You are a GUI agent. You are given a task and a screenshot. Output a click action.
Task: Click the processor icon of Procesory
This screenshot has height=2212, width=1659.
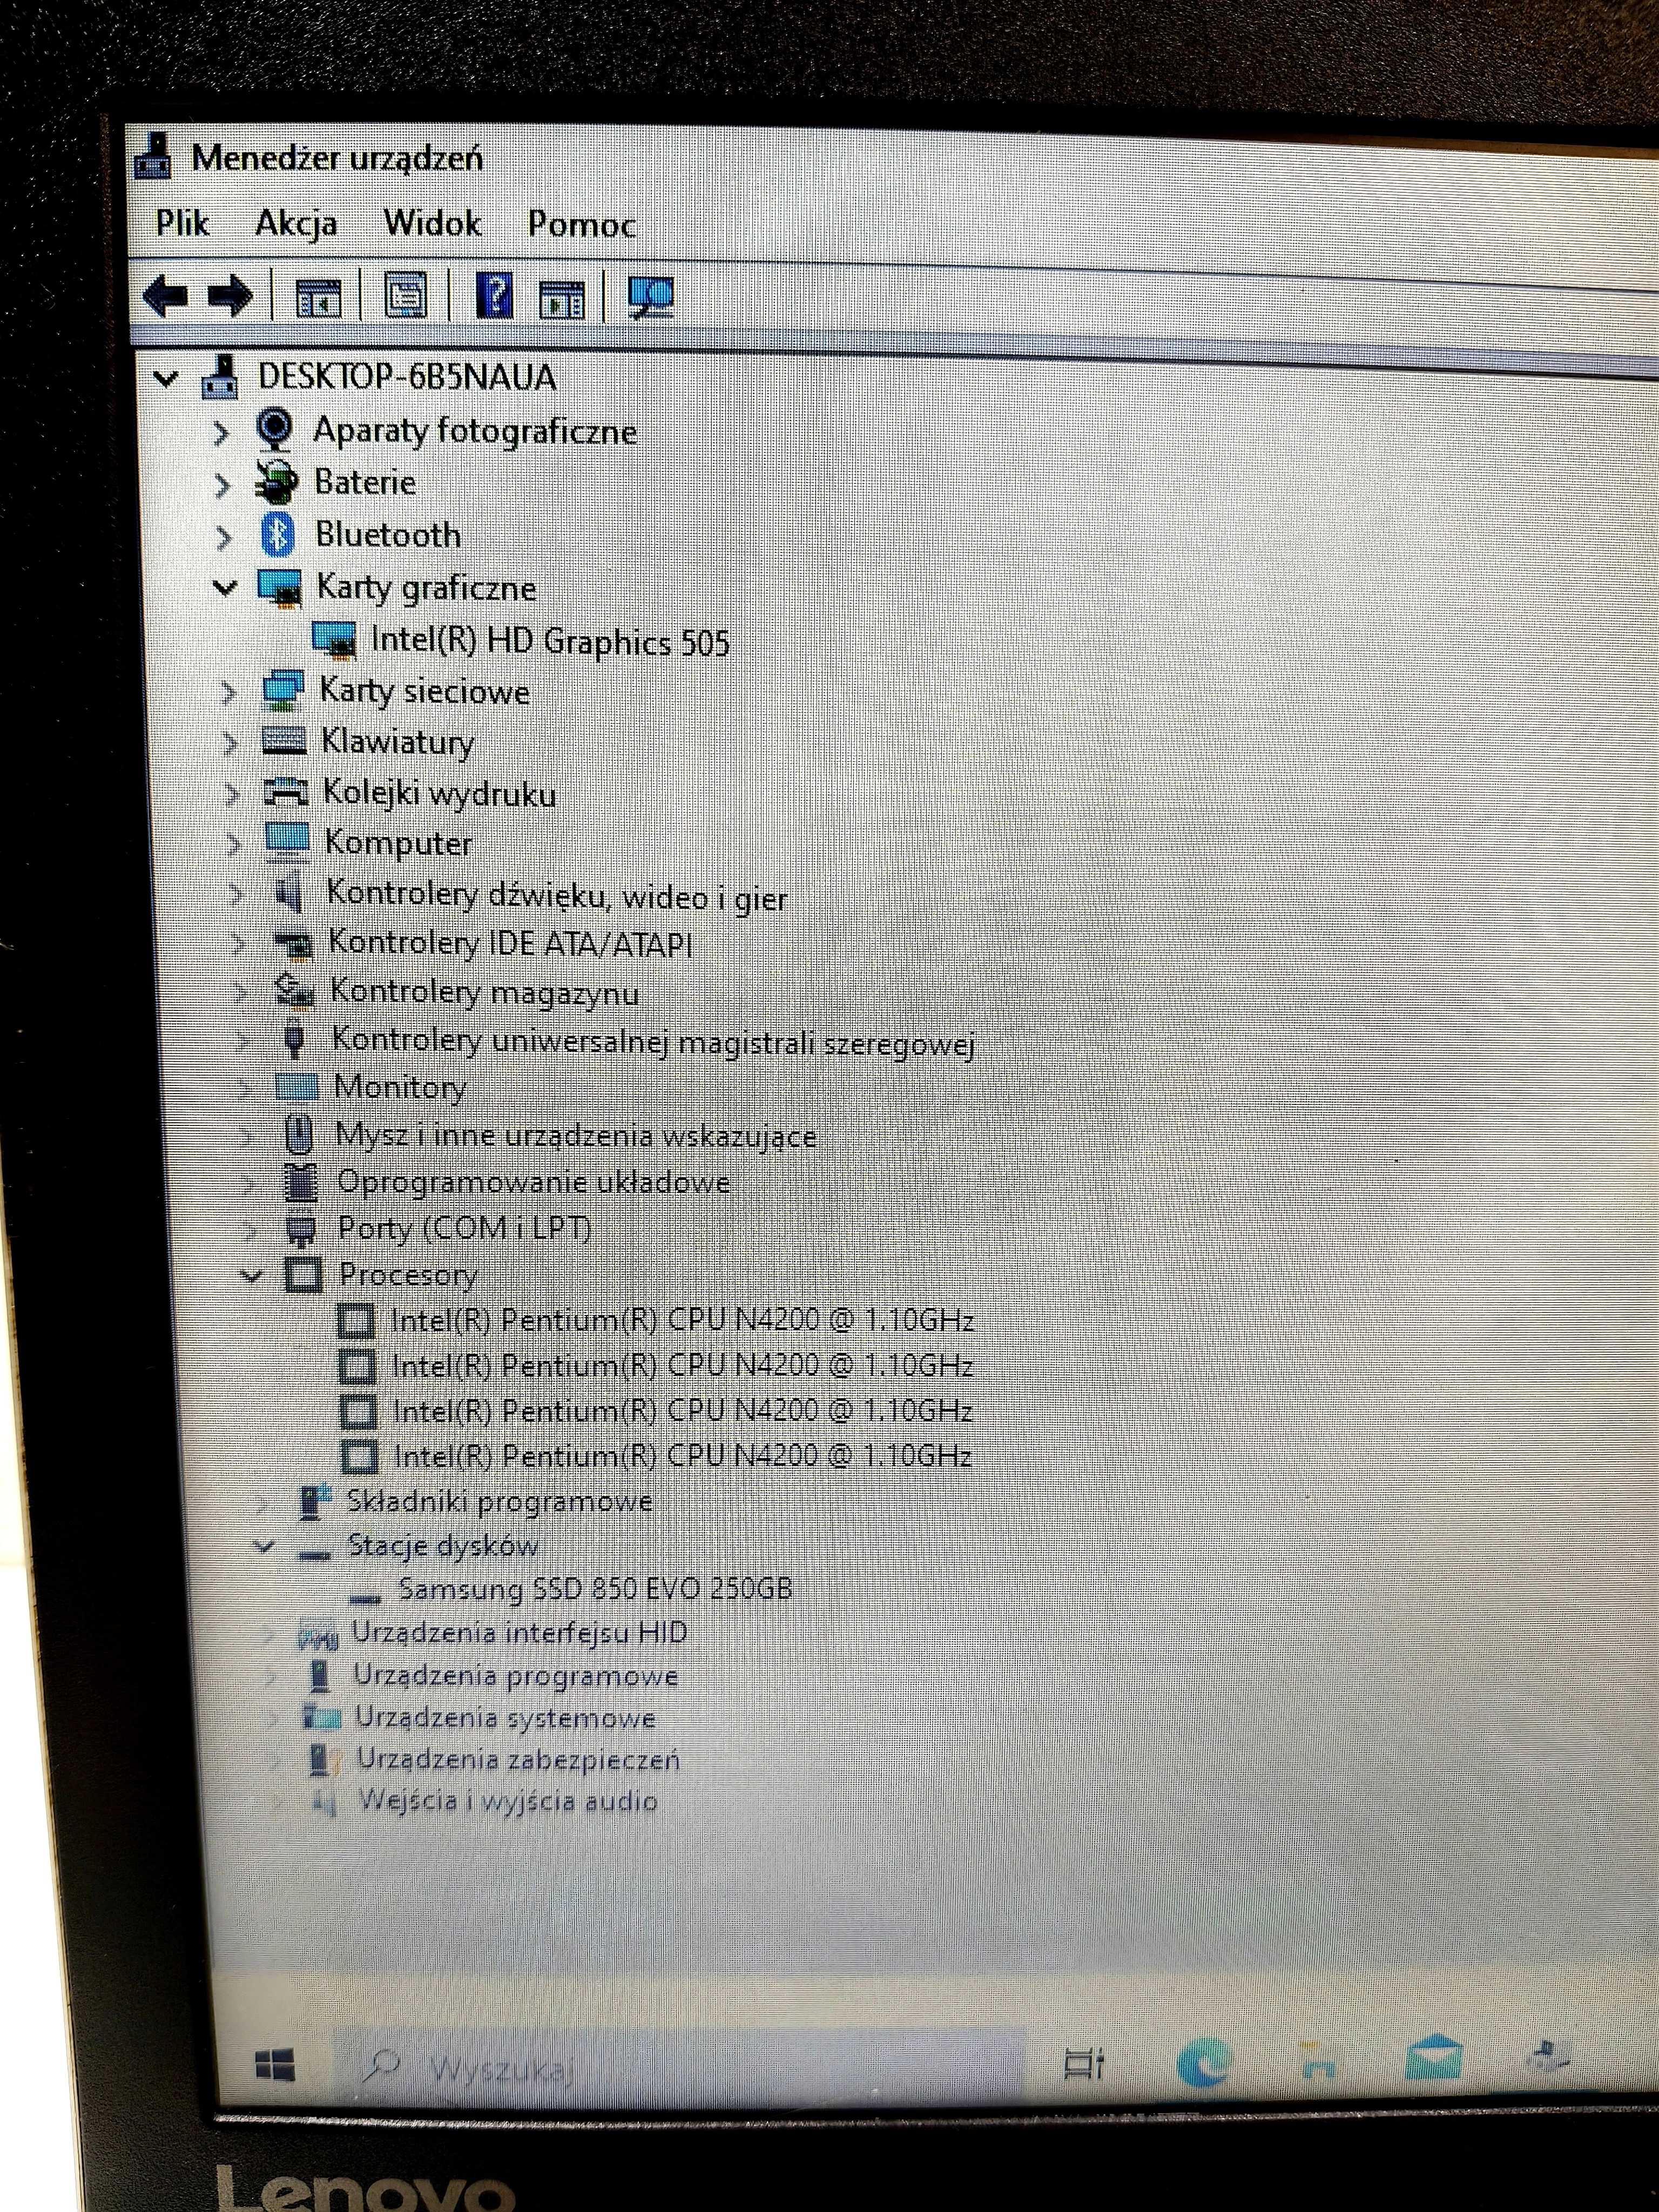click(304, 1274)
